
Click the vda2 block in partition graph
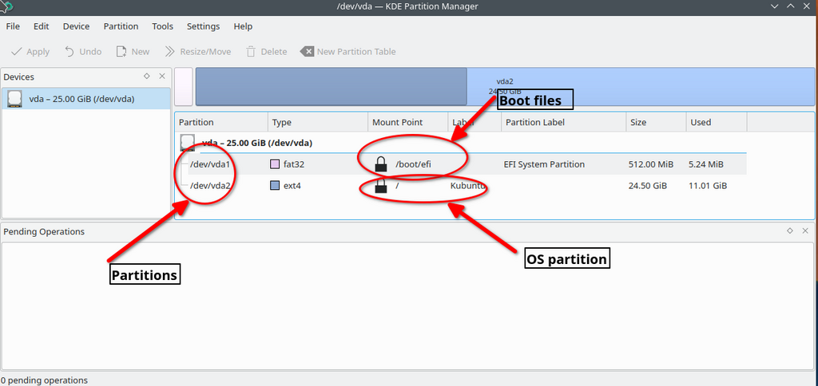click(639, 86)
